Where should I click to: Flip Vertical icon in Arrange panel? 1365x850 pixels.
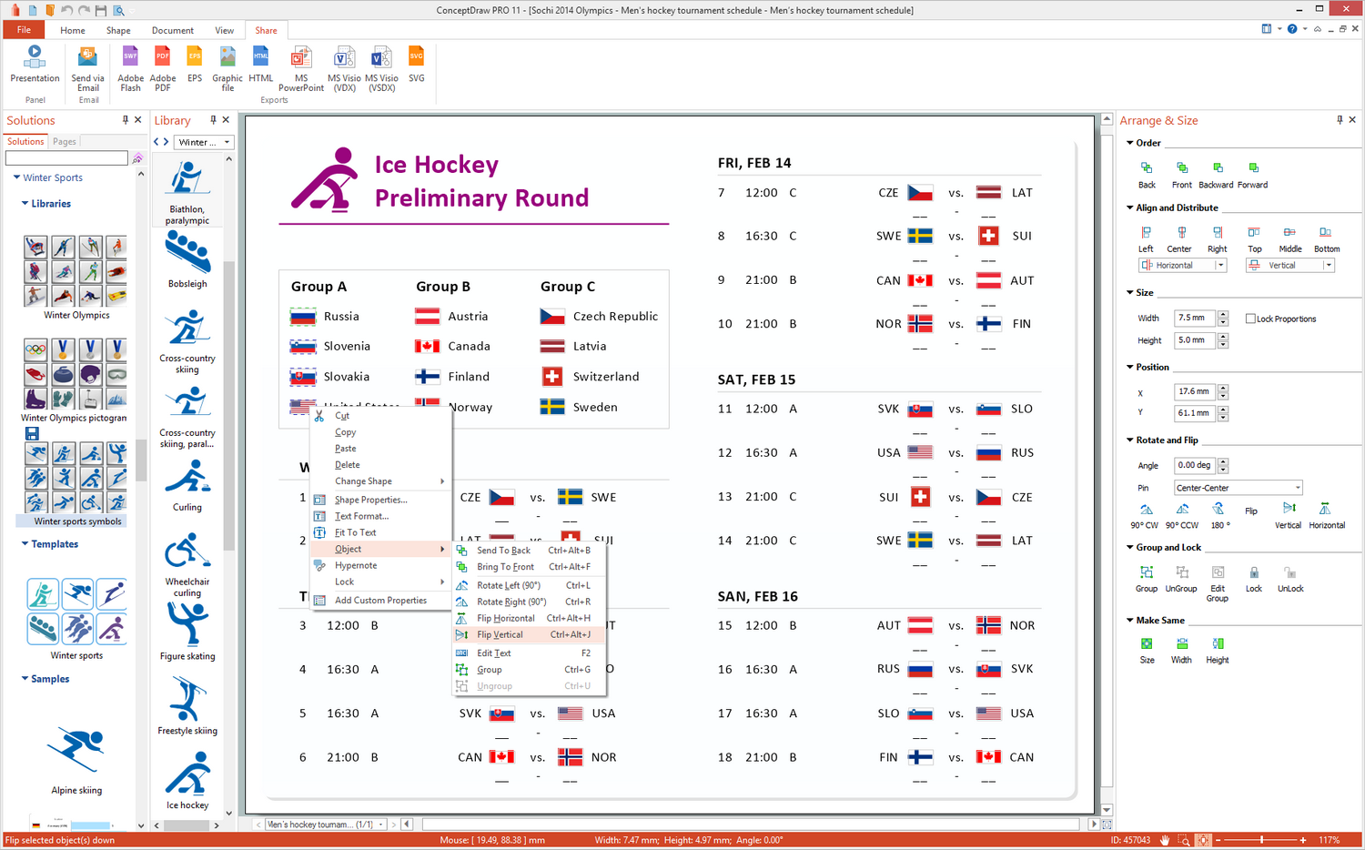1289,509
